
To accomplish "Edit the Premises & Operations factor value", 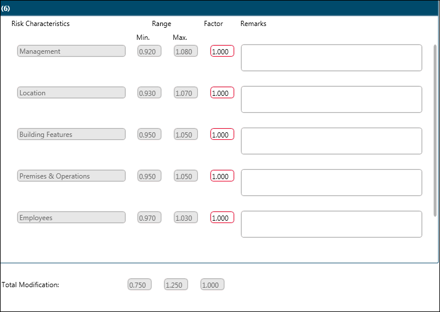I will click(222, 176).
